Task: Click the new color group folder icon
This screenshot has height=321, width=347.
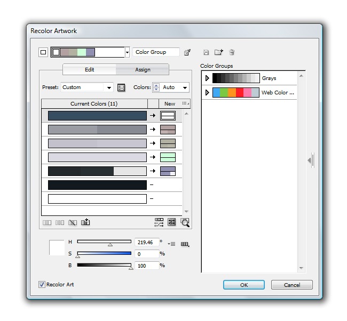Action: click(218, 52)
